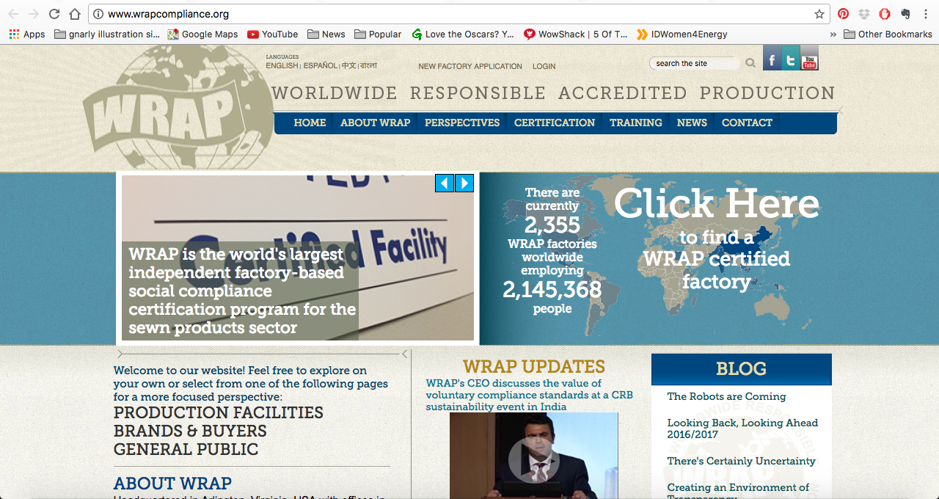Bookmark this page with the star icon

coord(819,14)
